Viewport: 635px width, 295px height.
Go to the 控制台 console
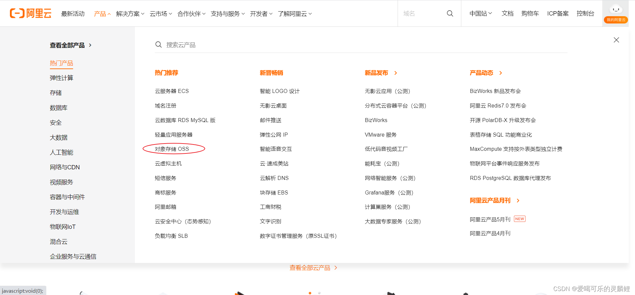tap(585, 14)
